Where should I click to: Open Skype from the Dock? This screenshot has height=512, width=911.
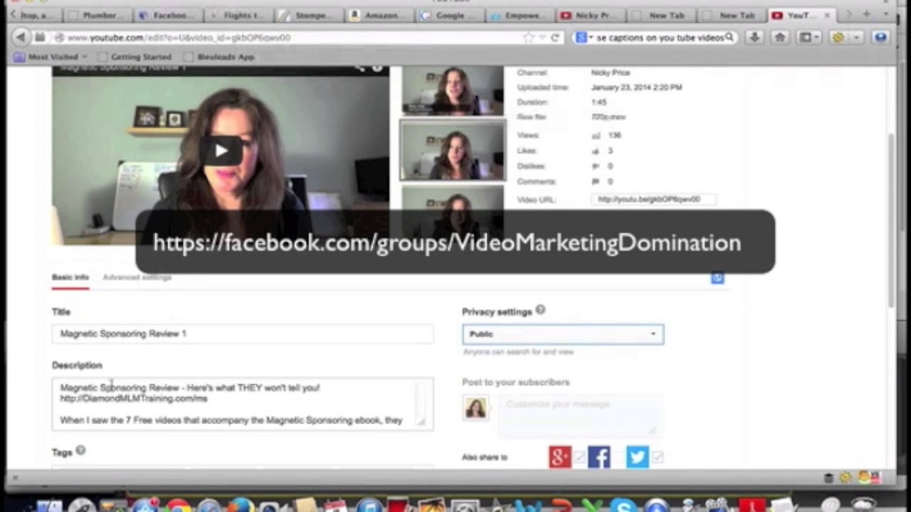click(624, 506)
